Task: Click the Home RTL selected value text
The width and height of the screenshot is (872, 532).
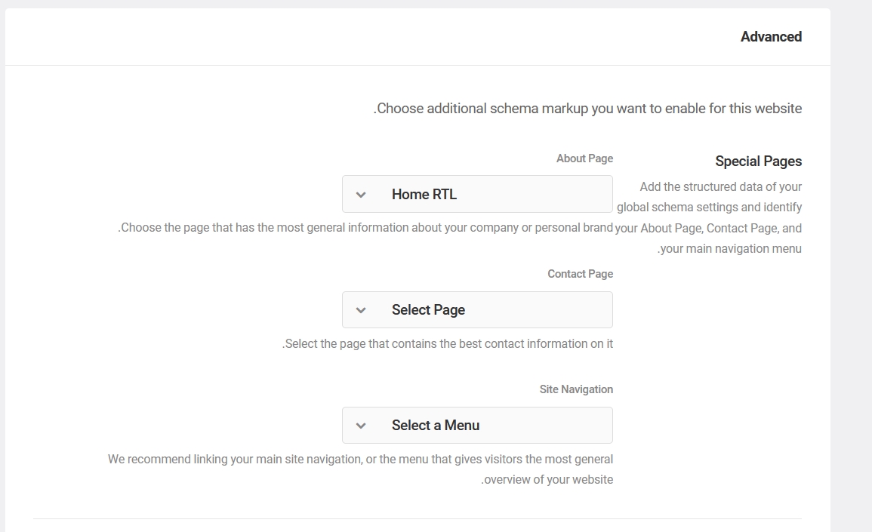Action: tap(424, 194)
